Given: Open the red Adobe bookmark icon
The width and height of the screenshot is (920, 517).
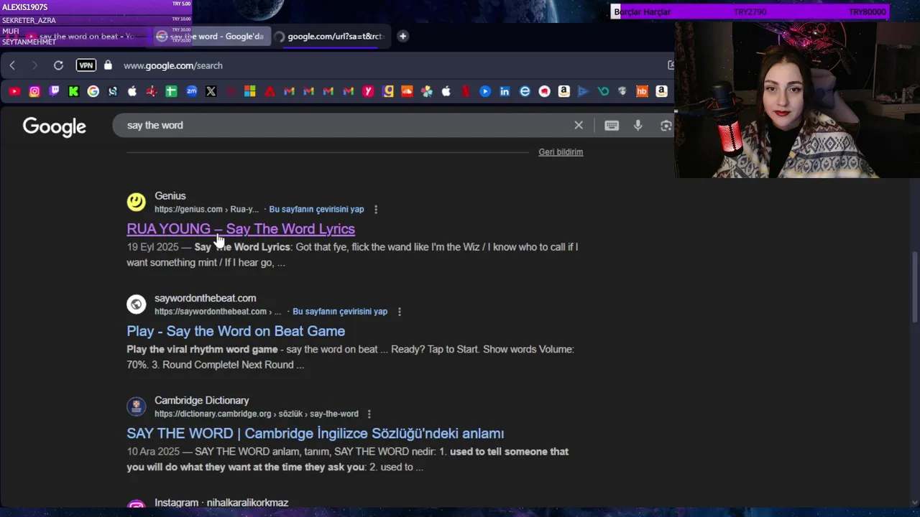Looking at the screenshot, I should pyautogui.click(x=270, y=91).
